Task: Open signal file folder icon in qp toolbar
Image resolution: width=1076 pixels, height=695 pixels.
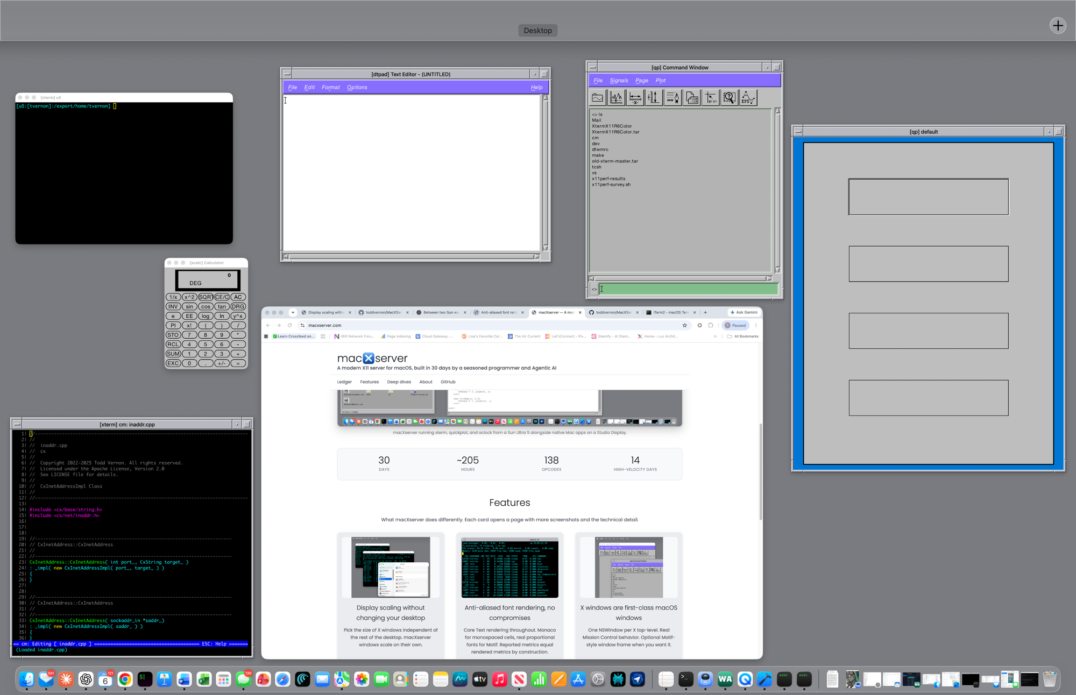Action: (x=597, y=98)
